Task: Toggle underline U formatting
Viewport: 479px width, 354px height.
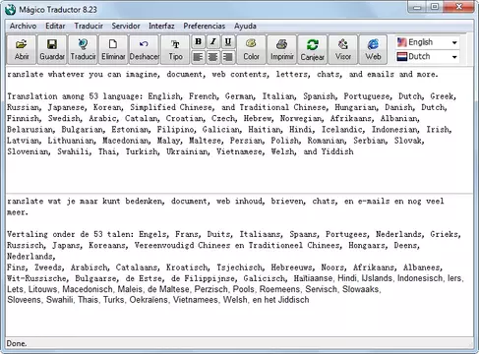Action: [x=228, y=42]
